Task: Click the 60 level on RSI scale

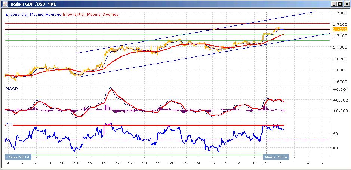Action: coord(335,133)
